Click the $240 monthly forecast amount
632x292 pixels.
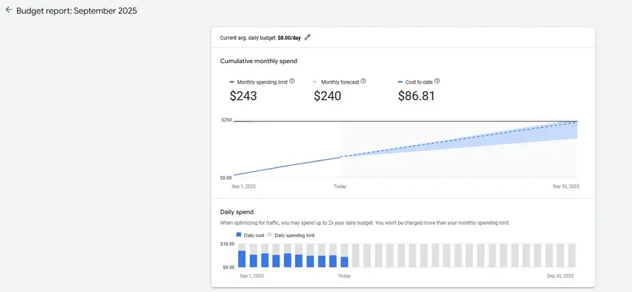click(327, 96)
